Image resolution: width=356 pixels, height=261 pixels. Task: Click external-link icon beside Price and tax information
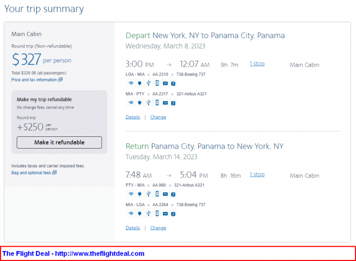[61, 80]
